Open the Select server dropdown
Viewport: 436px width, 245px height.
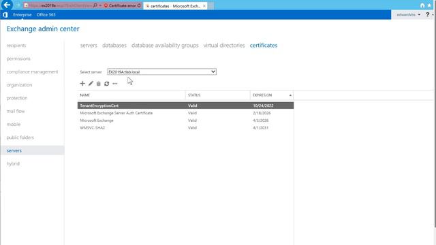point(161,71)
